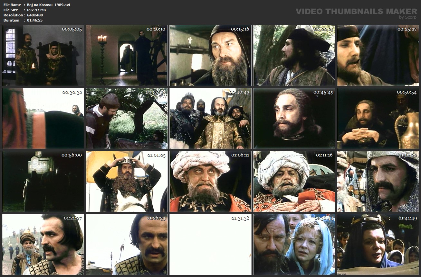
Task: Pick the dark church frame at 00:56:00
Action: tap(43, 181)
